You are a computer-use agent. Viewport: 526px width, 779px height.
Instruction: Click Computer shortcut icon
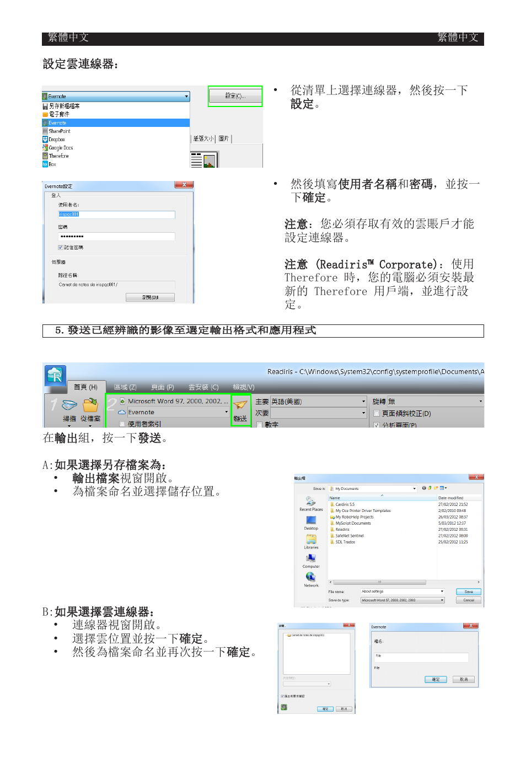(x=311, y=558)
